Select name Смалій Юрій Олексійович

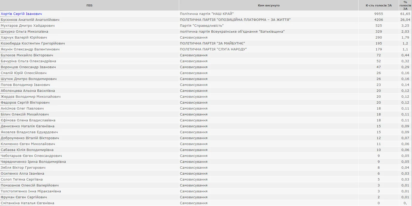(x=24, y=73)
